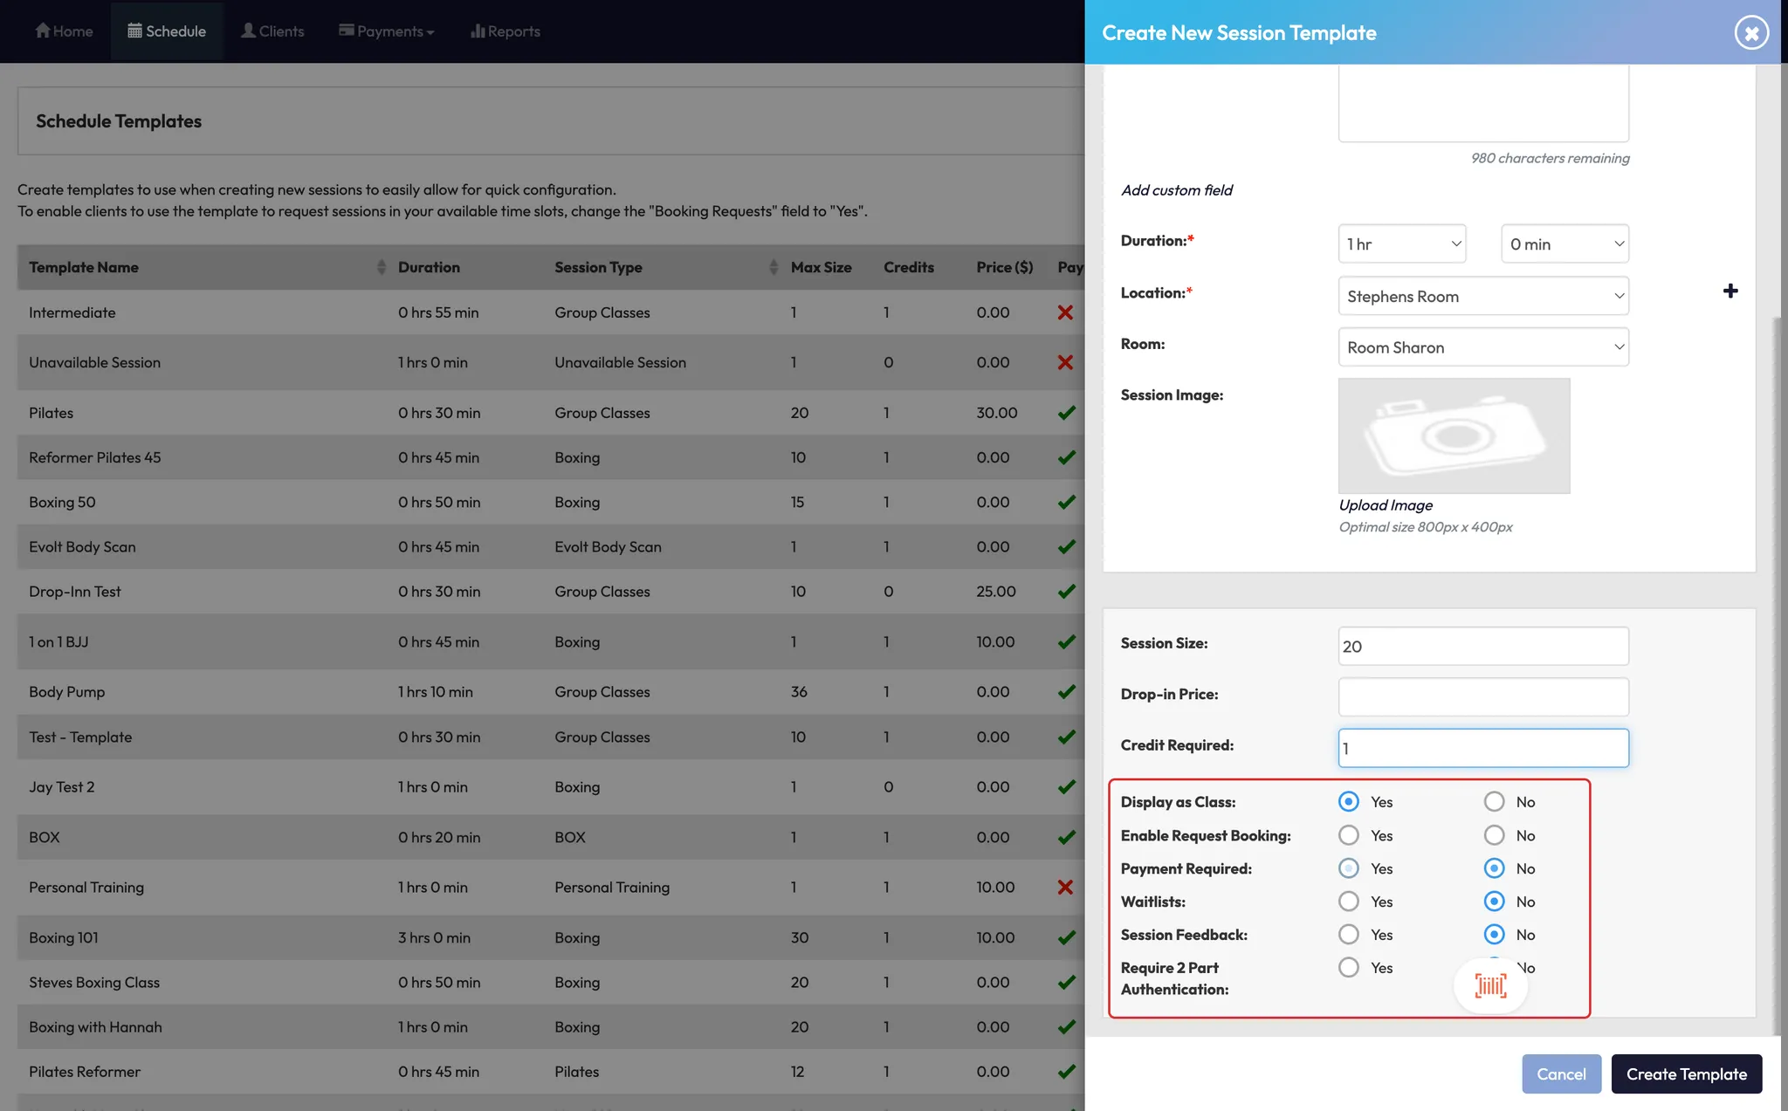
Task: Go to the Reports tab
Action: (x=505, y=31)
